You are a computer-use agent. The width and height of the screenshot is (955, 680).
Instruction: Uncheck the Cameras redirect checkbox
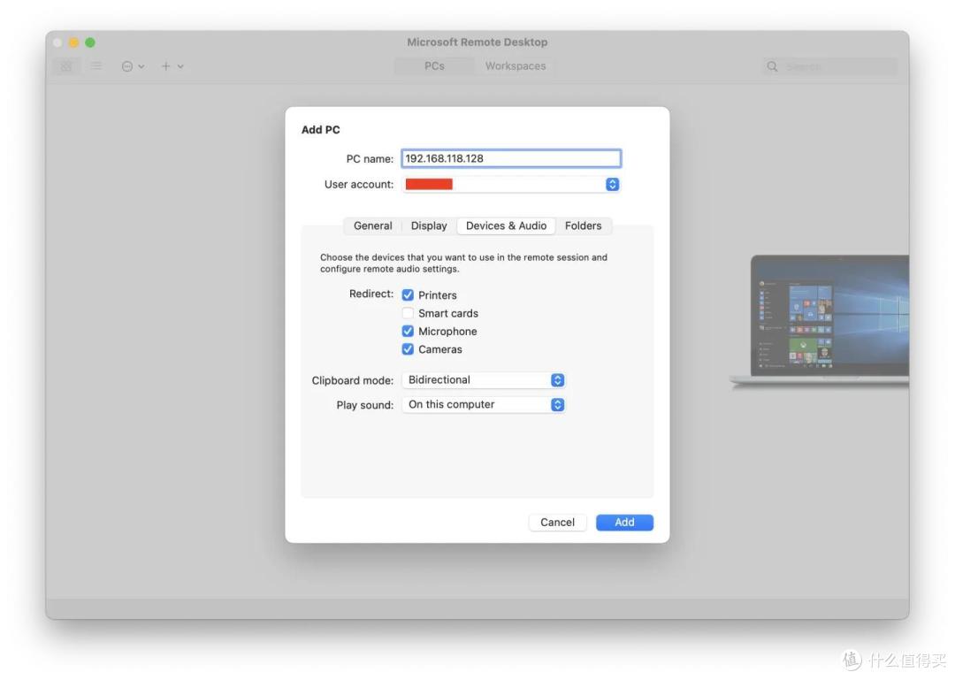coord(408,349)
